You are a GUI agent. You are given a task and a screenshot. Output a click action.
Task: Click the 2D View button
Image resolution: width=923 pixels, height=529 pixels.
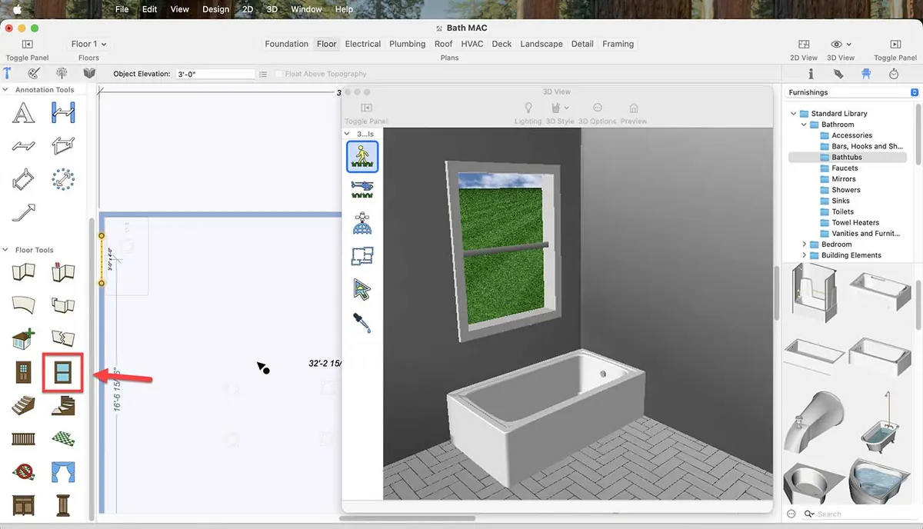pyautogui.click(x=804, y=50)
